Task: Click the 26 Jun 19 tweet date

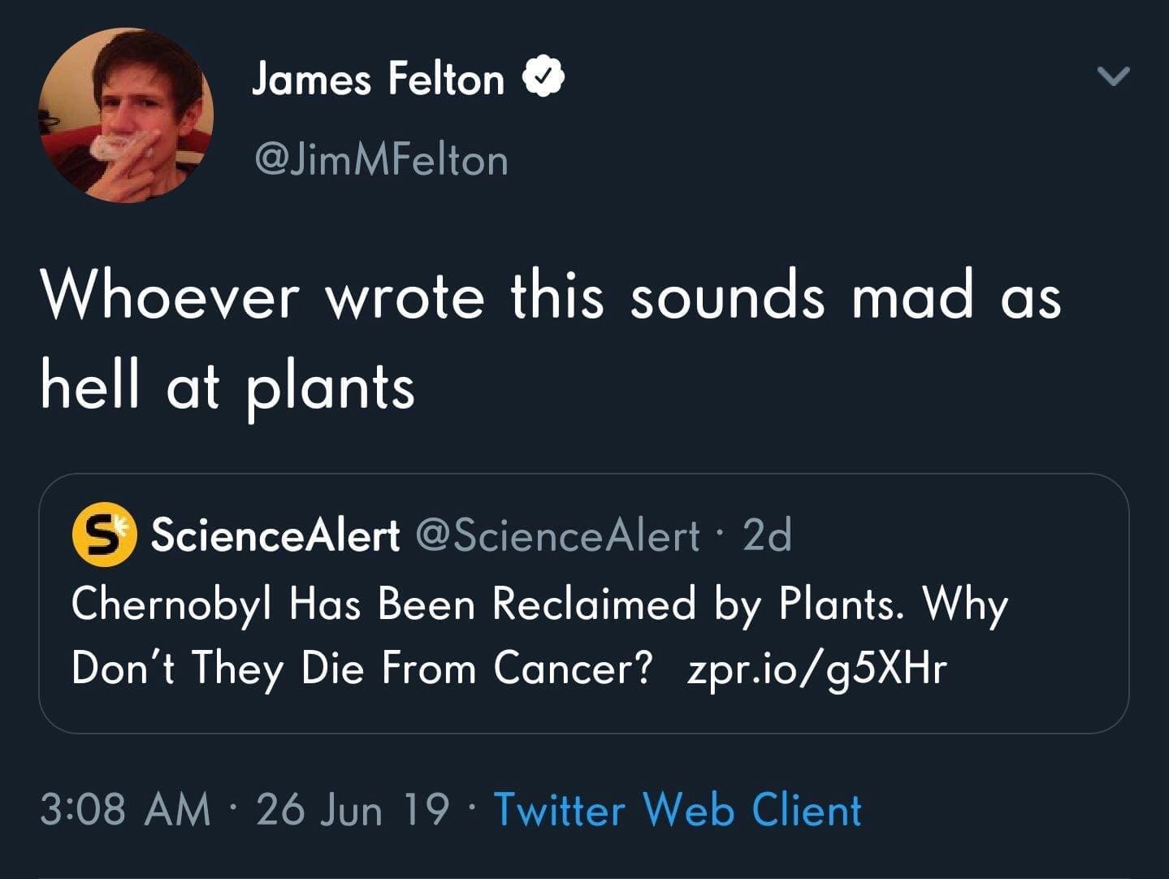Action: 352,810
